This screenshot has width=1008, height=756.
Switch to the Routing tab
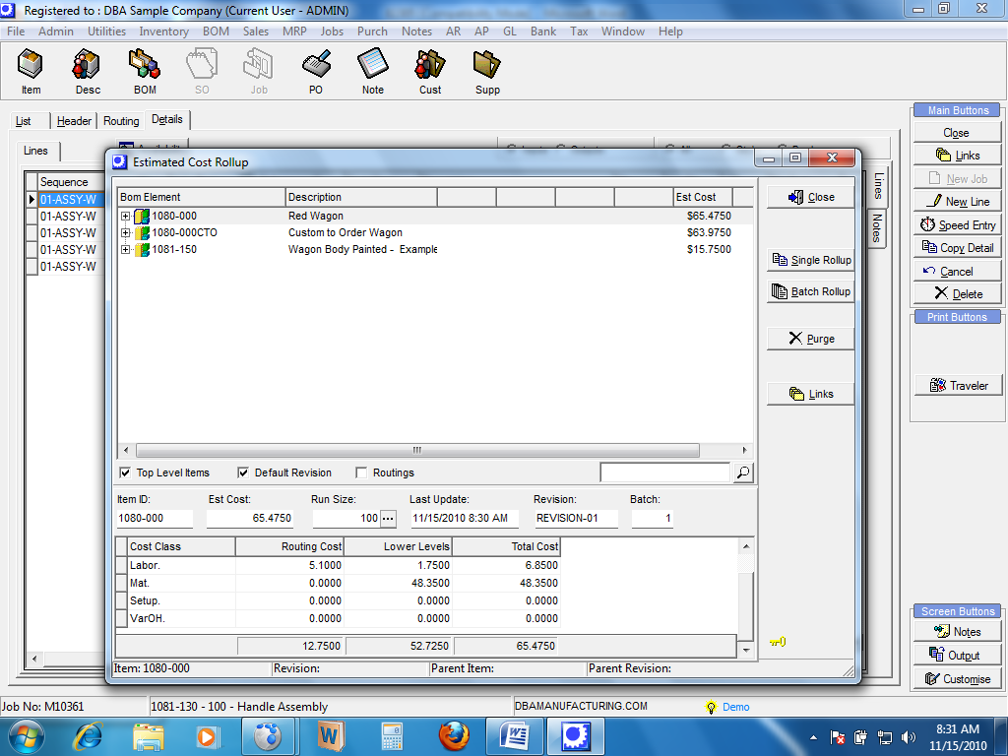click(121, 121)
